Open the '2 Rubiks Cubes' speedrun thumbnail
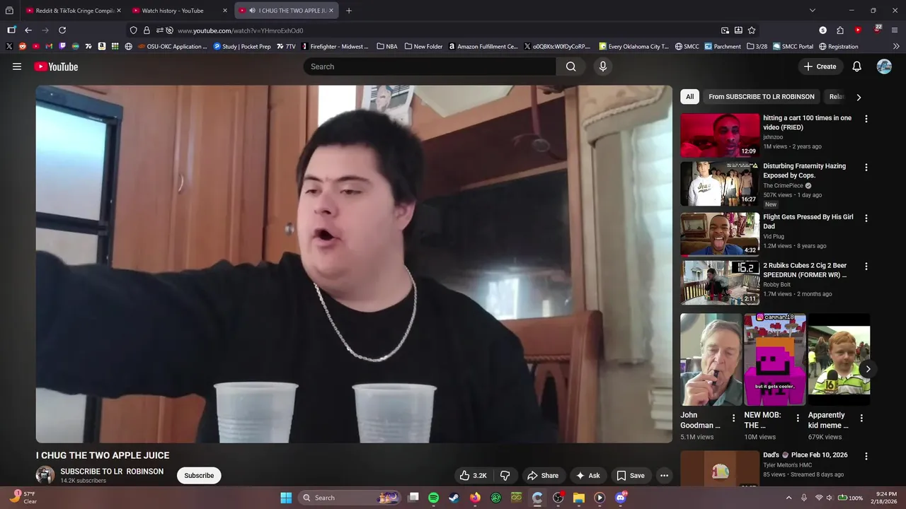The height and width of the screenshot is (509, 906). [x=720, y=282]
